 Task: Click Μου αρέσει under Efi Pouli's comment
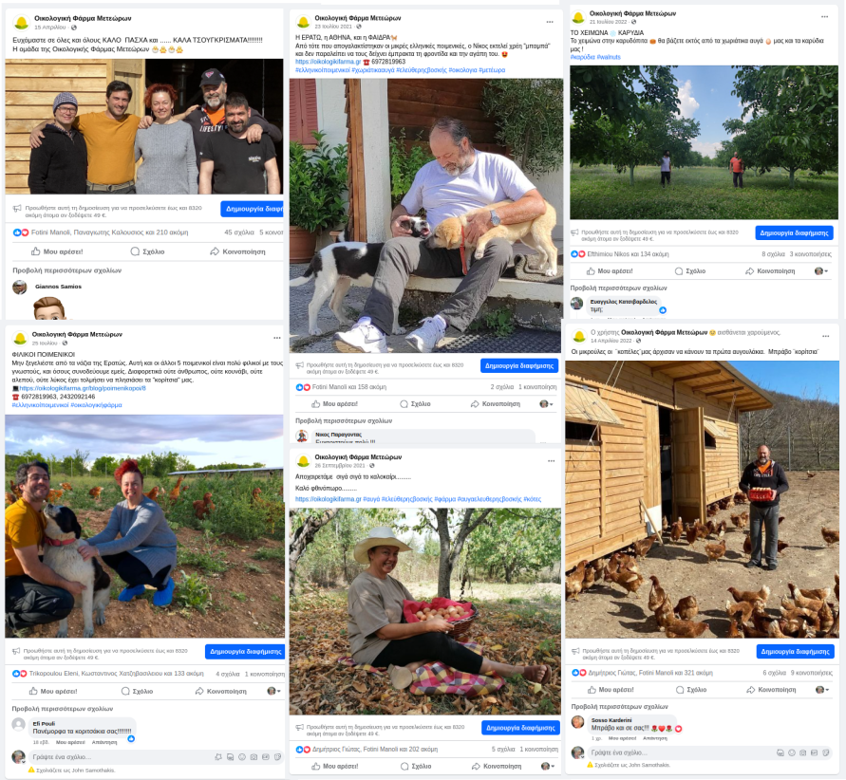[x=70, y=742]
